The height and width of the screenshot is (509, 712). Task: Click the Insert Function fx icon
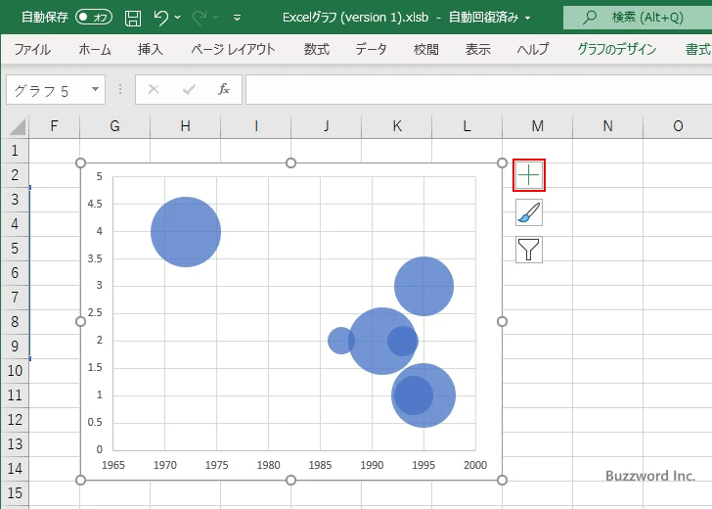[223, 89]
